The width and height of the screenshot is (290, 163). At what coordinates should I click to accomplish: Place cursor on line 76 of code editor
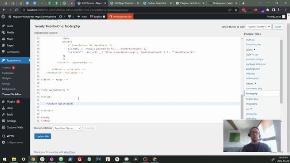click(140, 104)
